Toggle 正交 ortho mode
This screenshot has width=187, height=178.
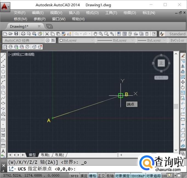tap(101, 176)
